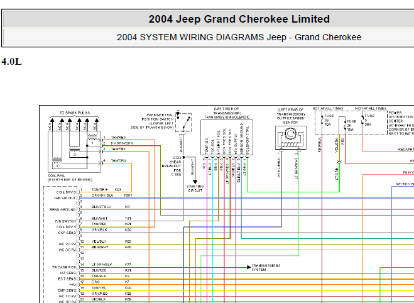
Task: Click the "S122" splice label
Action: [177, 158]
